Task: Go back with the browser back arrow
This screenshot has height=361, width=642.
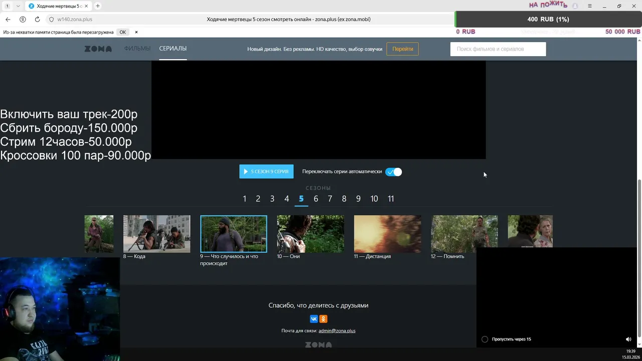Action: 8,19
